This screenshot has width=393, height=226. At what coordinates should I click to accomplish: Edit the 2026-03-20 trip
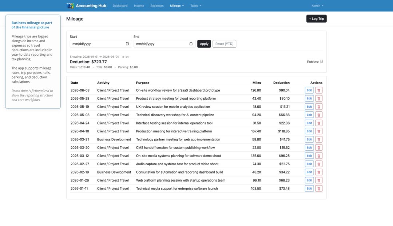click(309, 148)
